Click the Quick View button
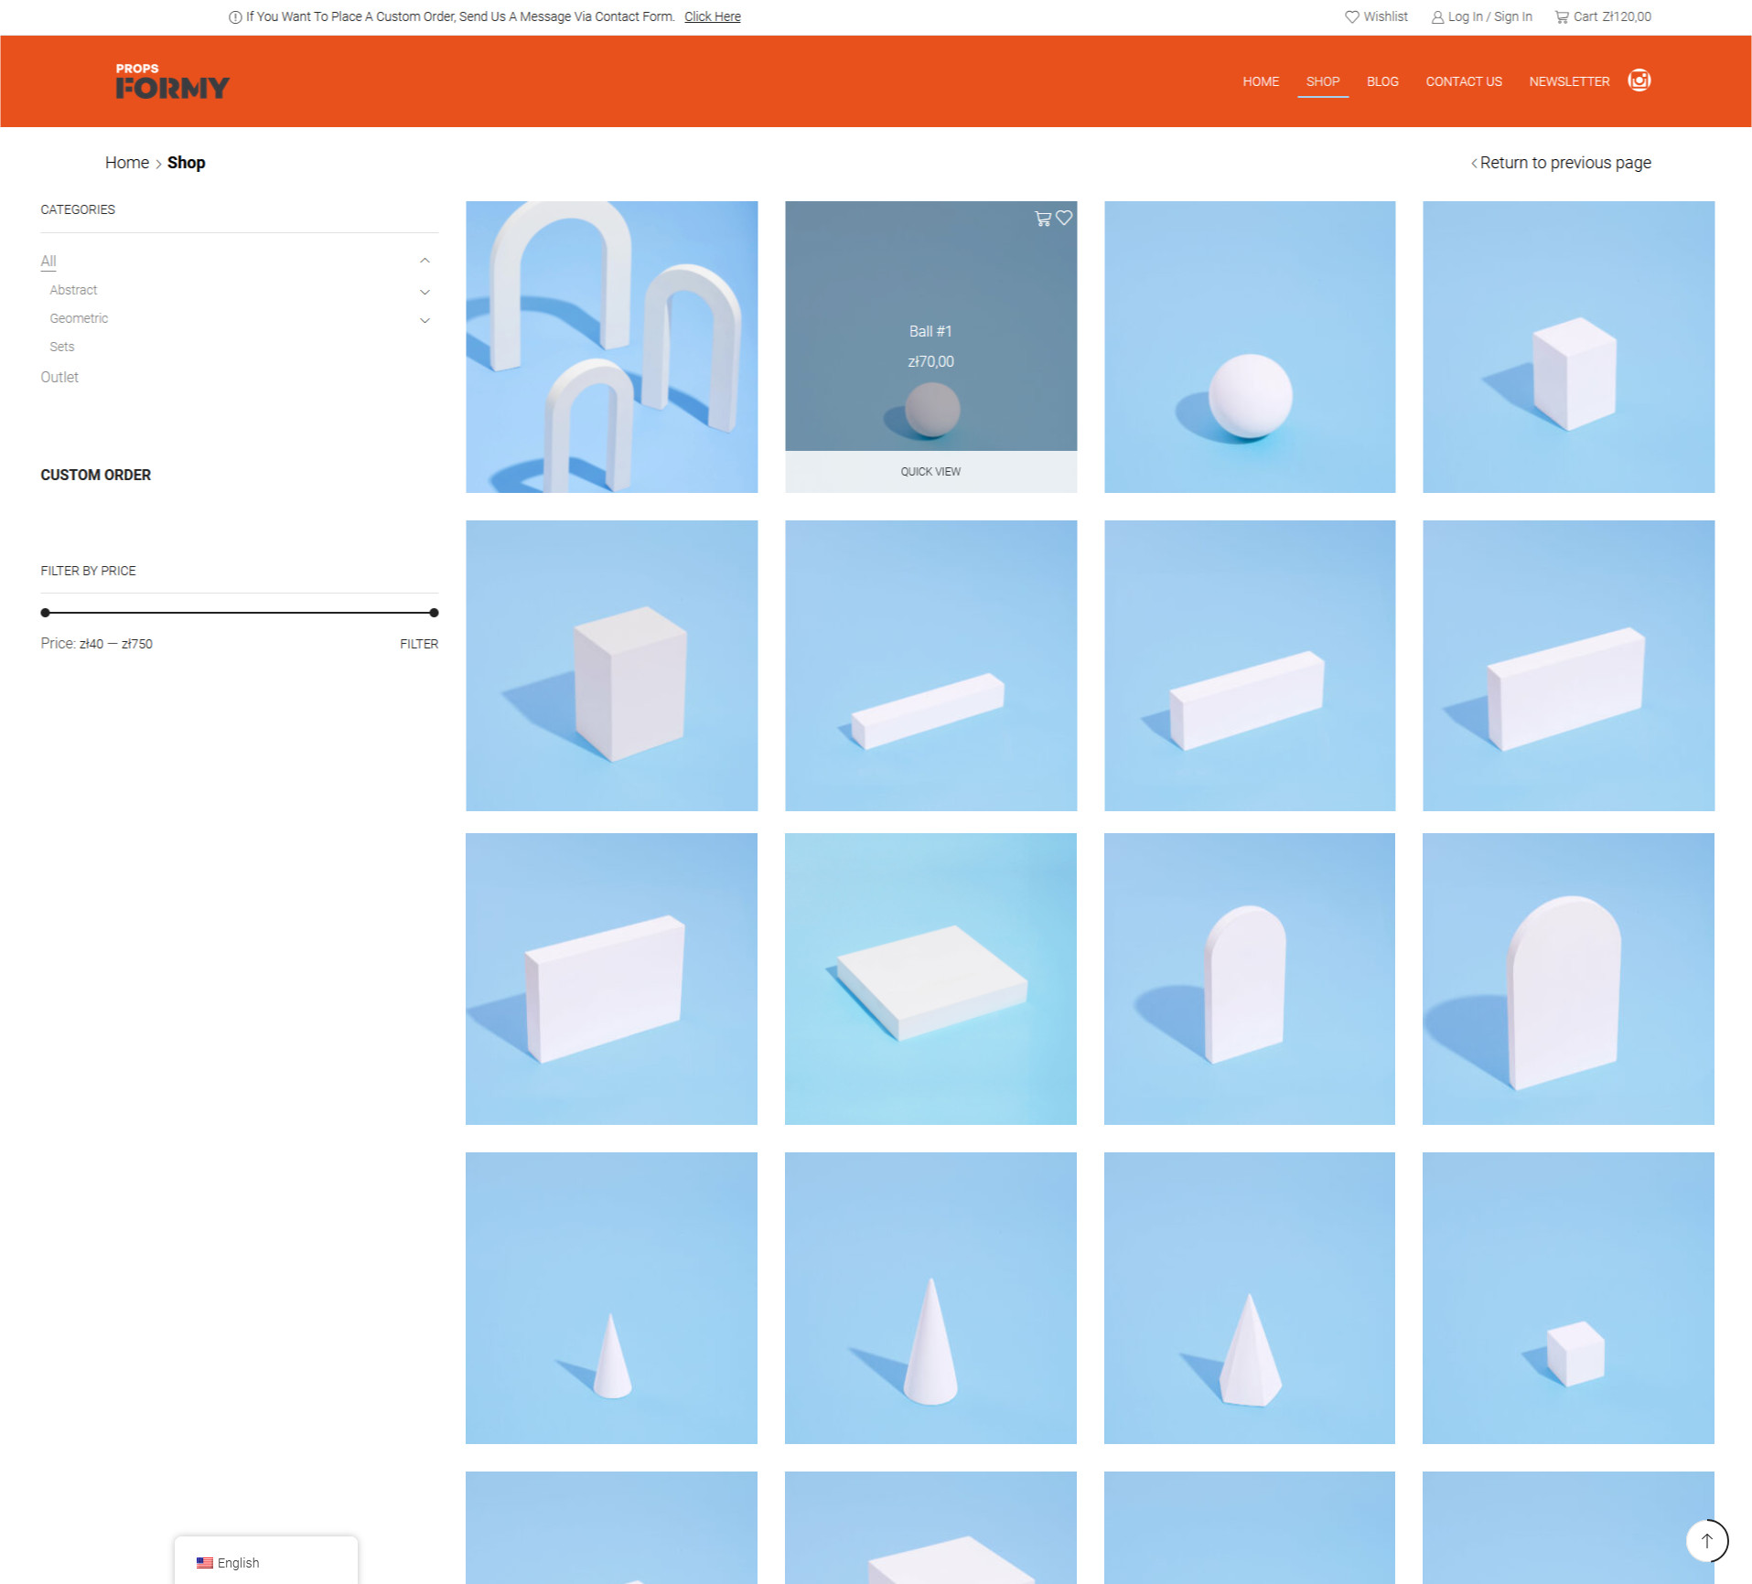The image size is (1752, 1584). coord(930,472)
